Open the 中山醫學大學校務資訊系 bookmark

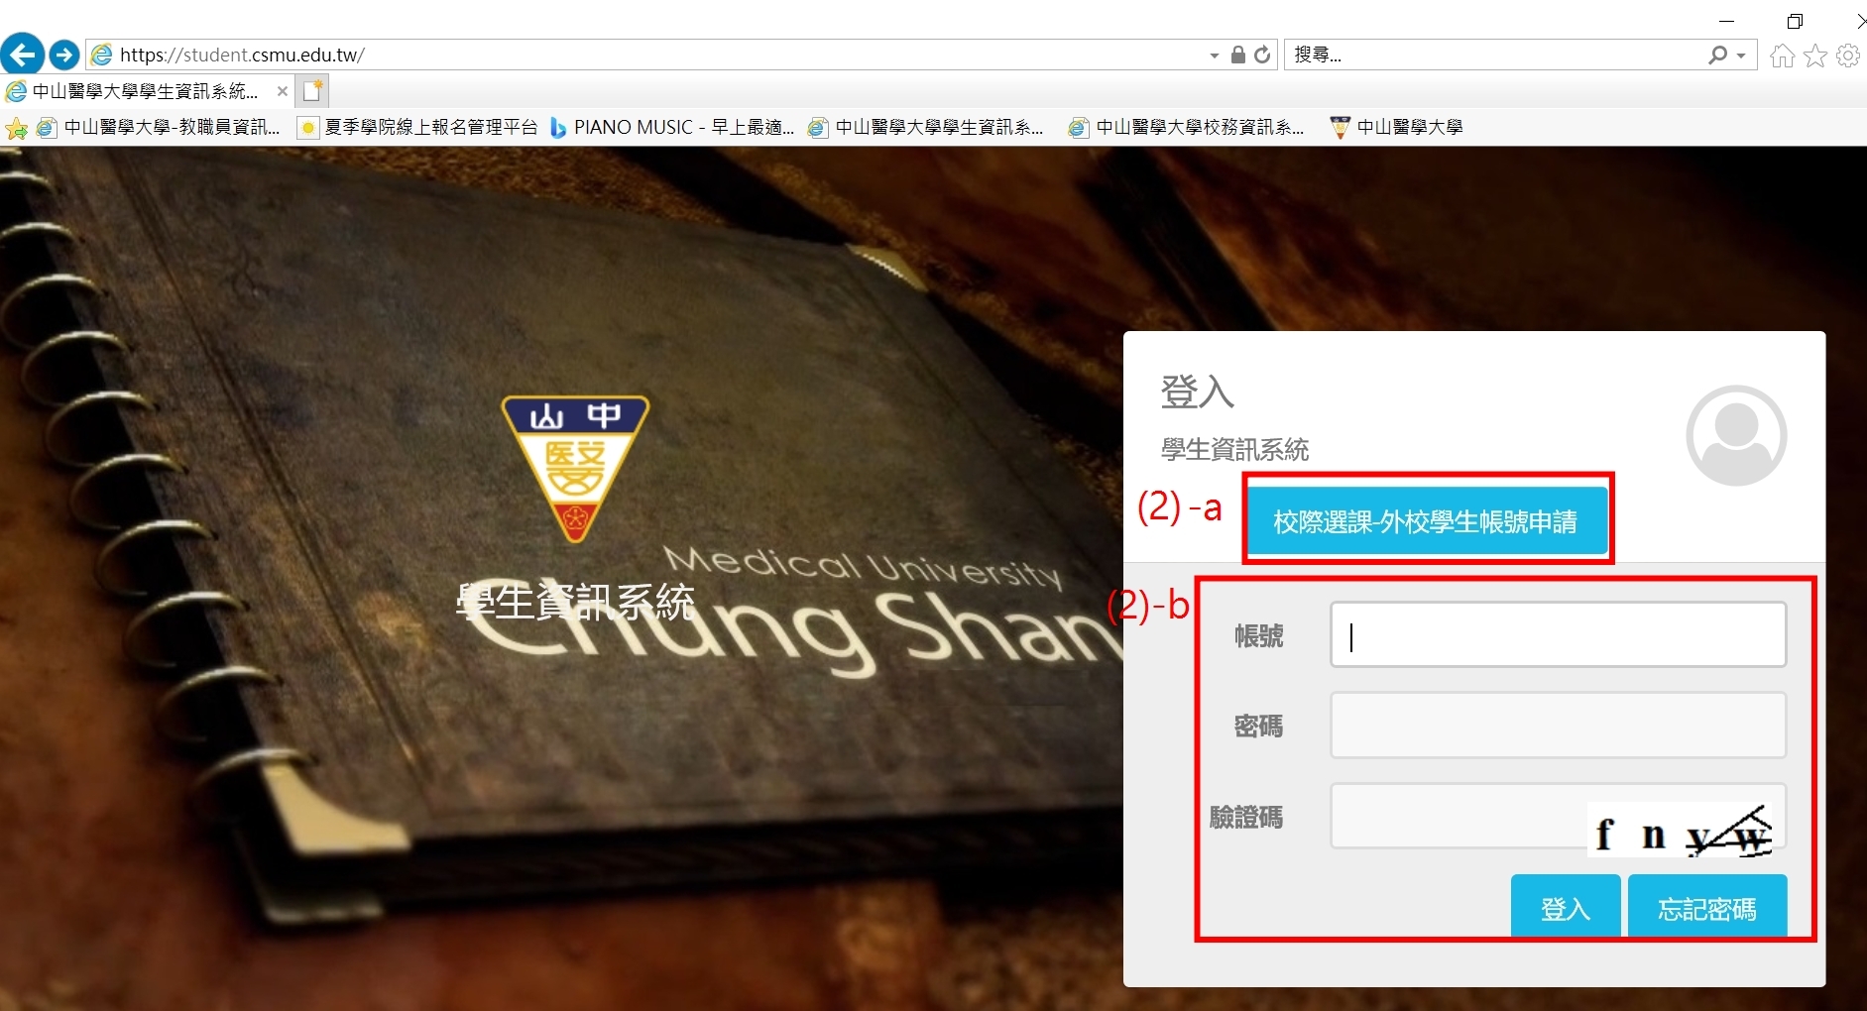coord(1187,127)
